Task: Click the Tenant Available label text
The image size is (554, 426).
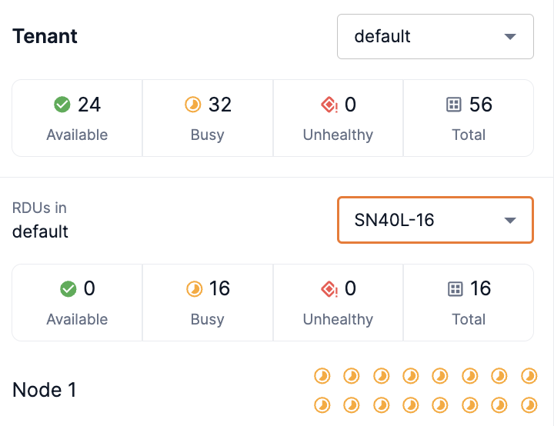Action: pos(77,135)
